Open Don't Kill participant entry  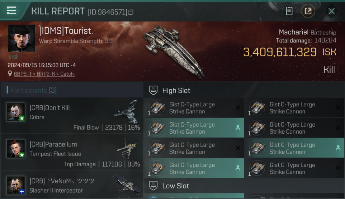(x=72, y=115)
